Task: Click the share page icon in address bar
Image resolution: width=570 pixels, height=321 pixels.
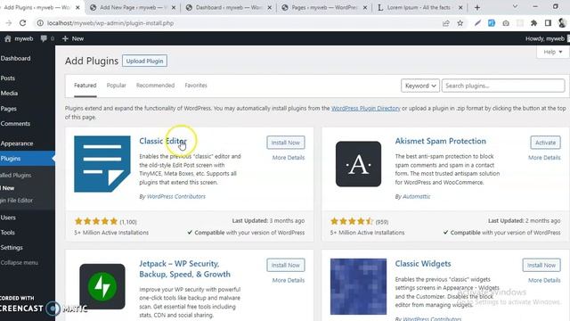Action: pos(445,23)
